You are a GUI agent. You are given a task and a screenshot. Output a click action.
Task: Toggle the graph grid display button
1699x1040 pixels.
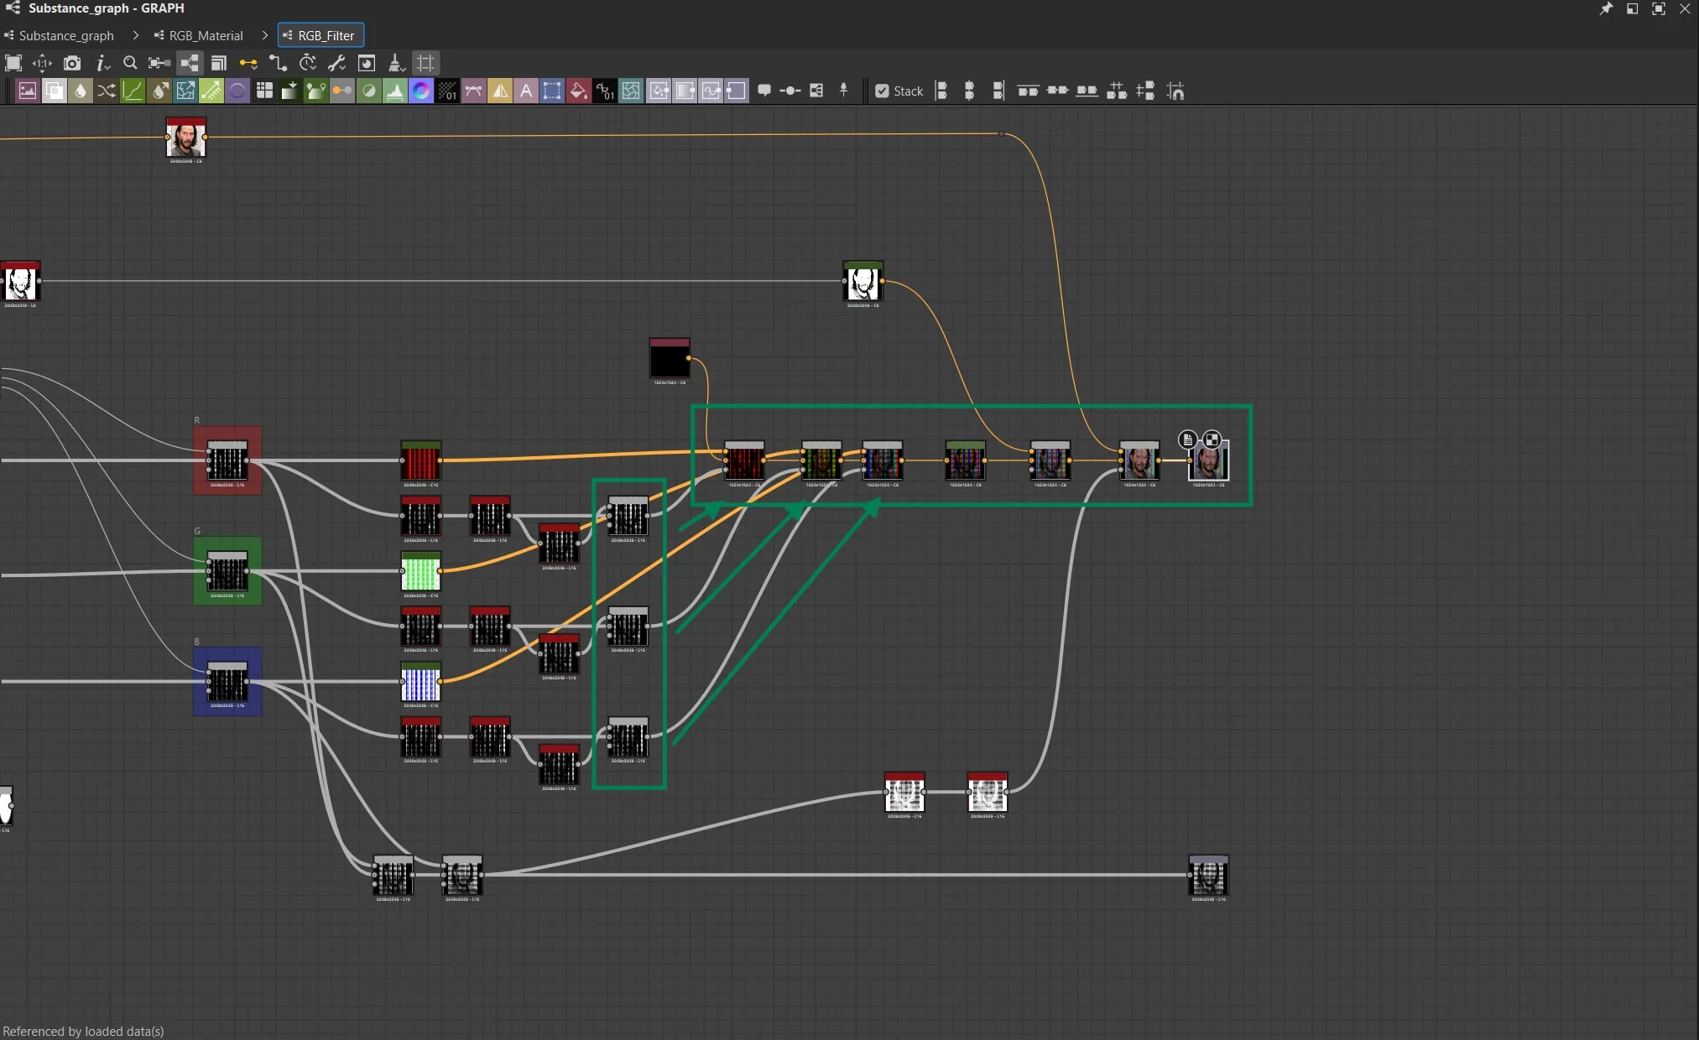click(x=425, y=63)
